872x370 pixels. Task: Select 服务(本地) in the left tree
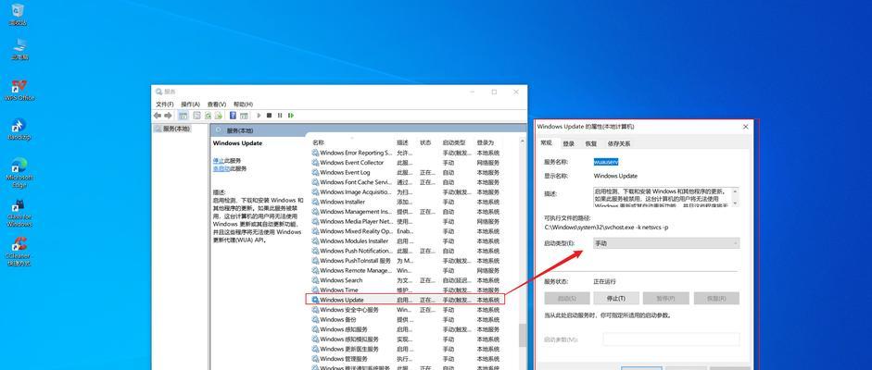[172, 129]
